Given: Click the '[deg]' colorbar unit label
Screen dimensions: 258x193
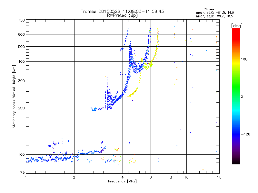Looking at the screenshot, I should pyautogui.click(x=237, y=26).
